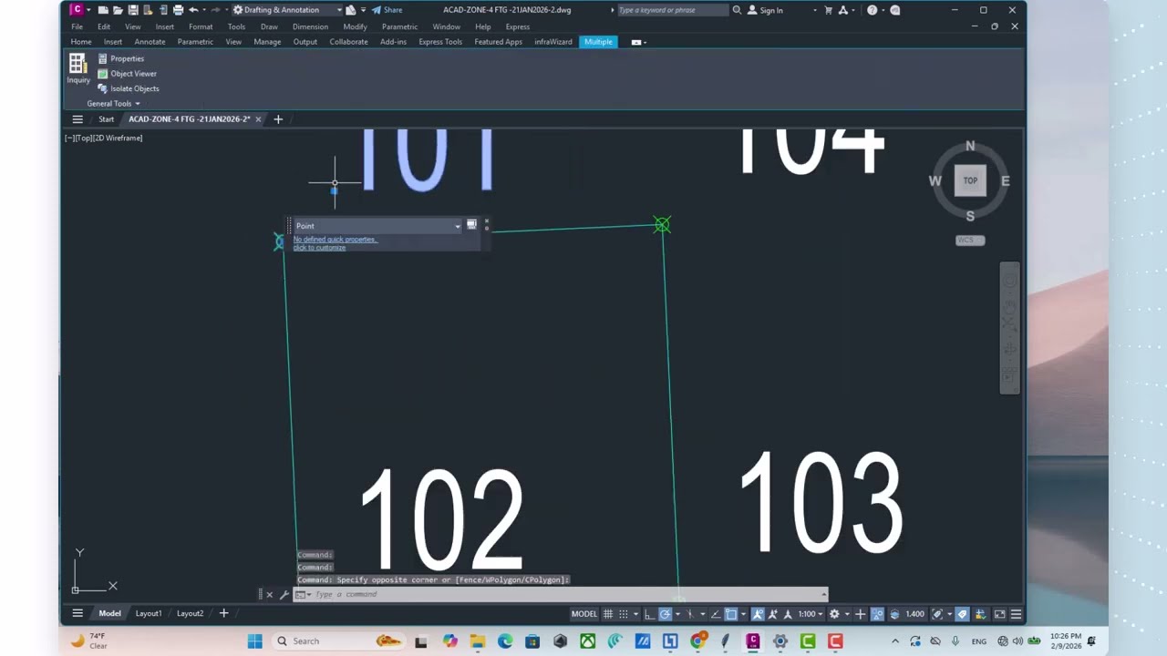Open the Help question mark icon

coord(873,10)
